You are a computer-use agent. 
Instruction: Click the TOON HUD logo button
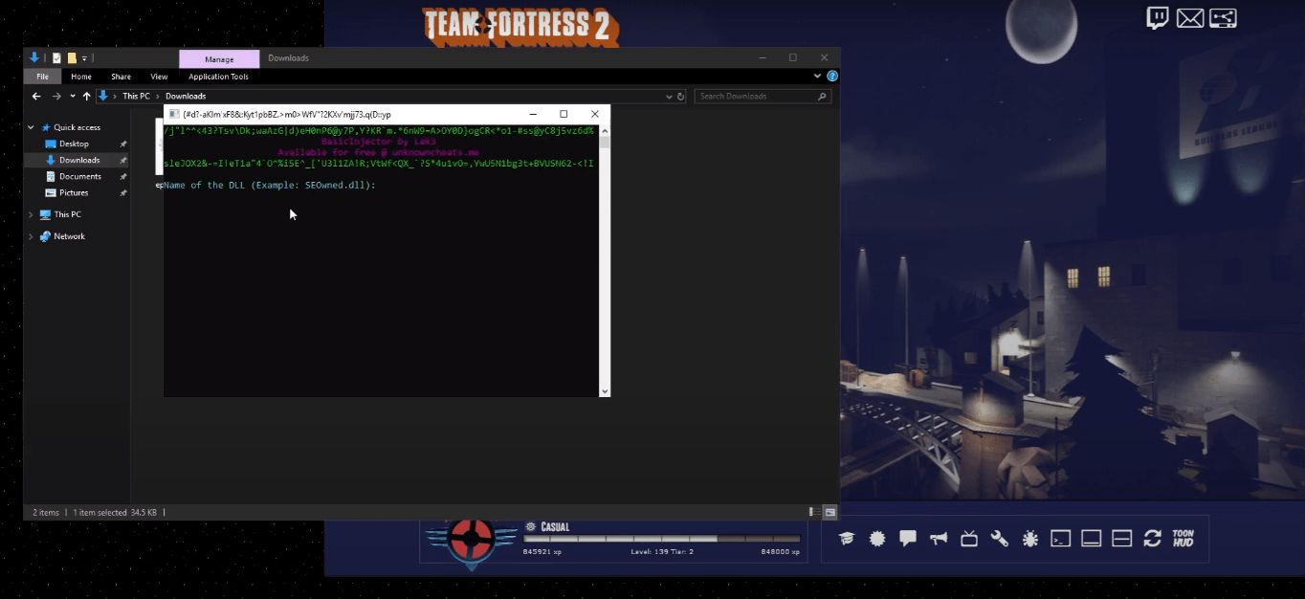click(1183, 539)
